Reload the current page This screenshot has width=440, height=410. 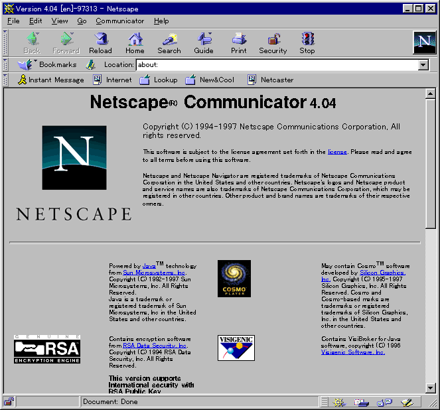pos(100,43)
